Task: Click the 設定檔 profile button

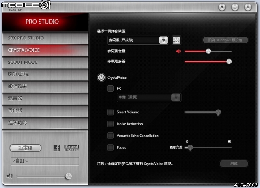Action: pos(25,148)
